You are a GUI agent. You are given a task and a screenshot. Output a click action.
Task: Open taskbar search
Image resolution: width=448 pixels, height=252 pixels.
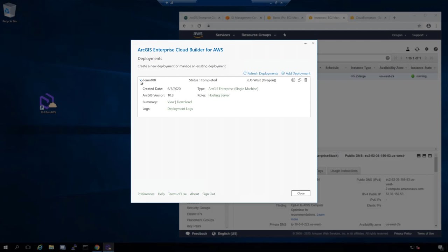coord(16,247)
